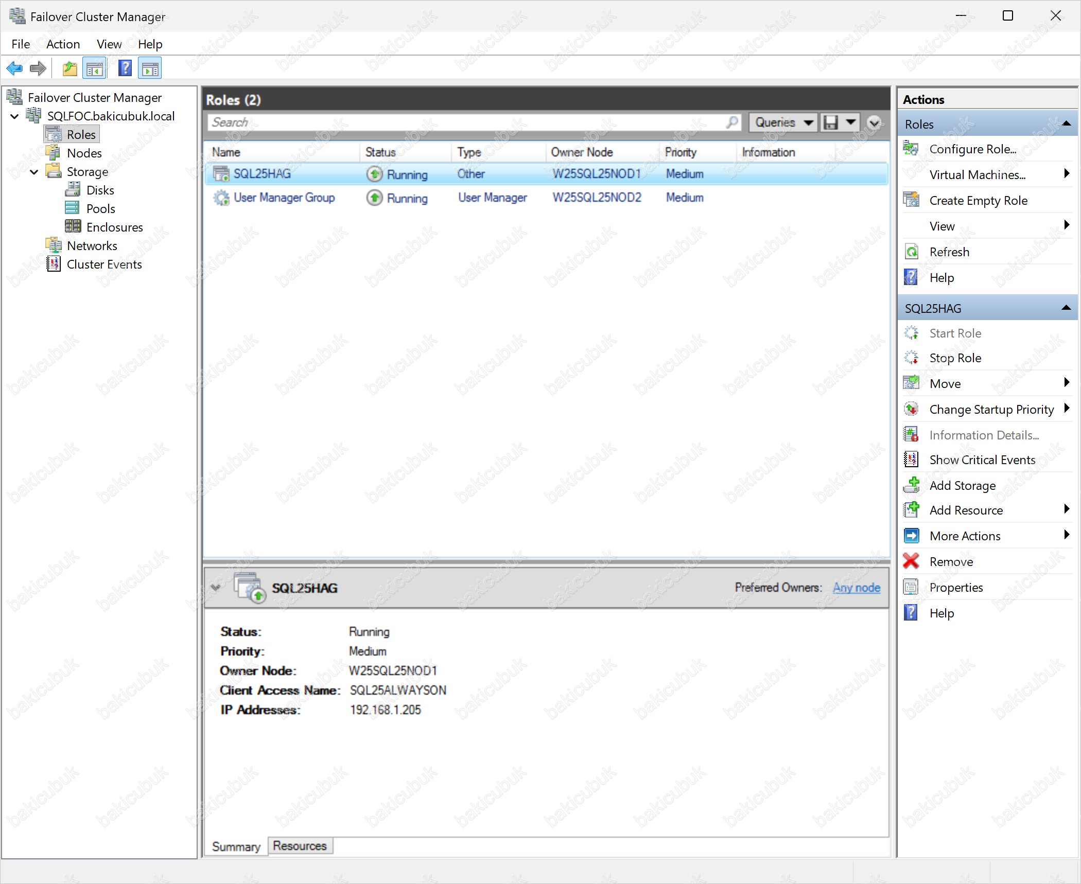Collapse the Storage tree node
Image resolution: width=1081 pixels, height=884 pixels.
pyautogui.click(x=34, y=171)
